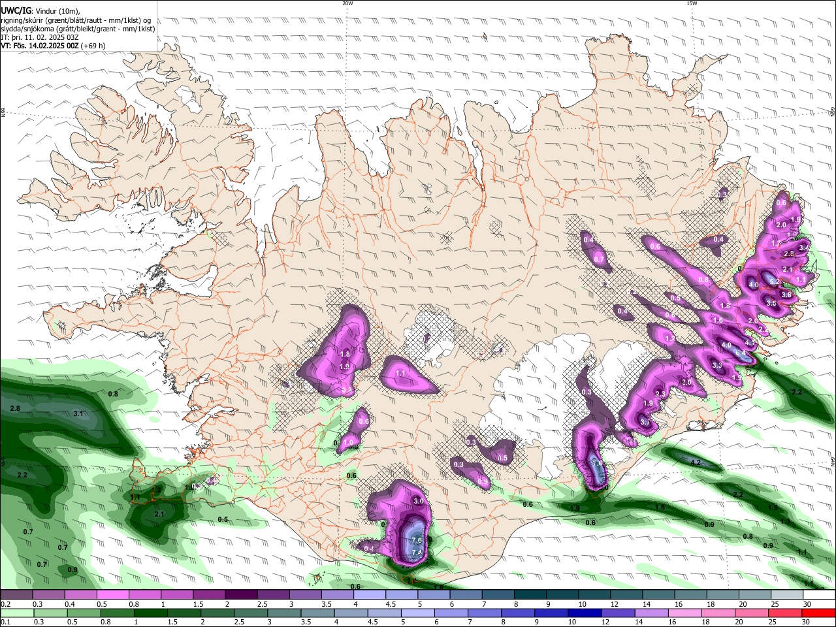Click the "20W" longitude label
Viewport: 836px width, 627px height.
tap(347, 3)
